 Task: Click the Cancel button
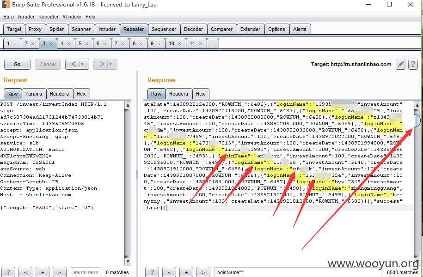tap(48, 64)
